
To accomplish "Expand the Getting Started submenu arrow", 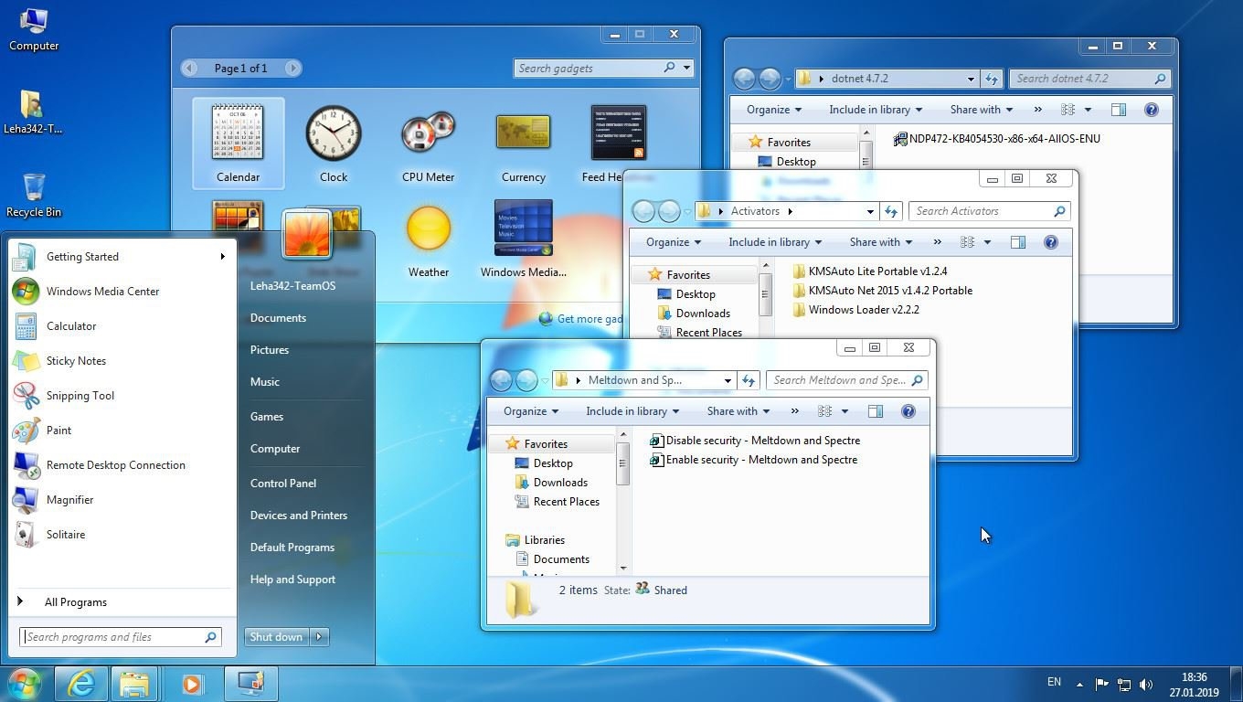I will (222, 257).
